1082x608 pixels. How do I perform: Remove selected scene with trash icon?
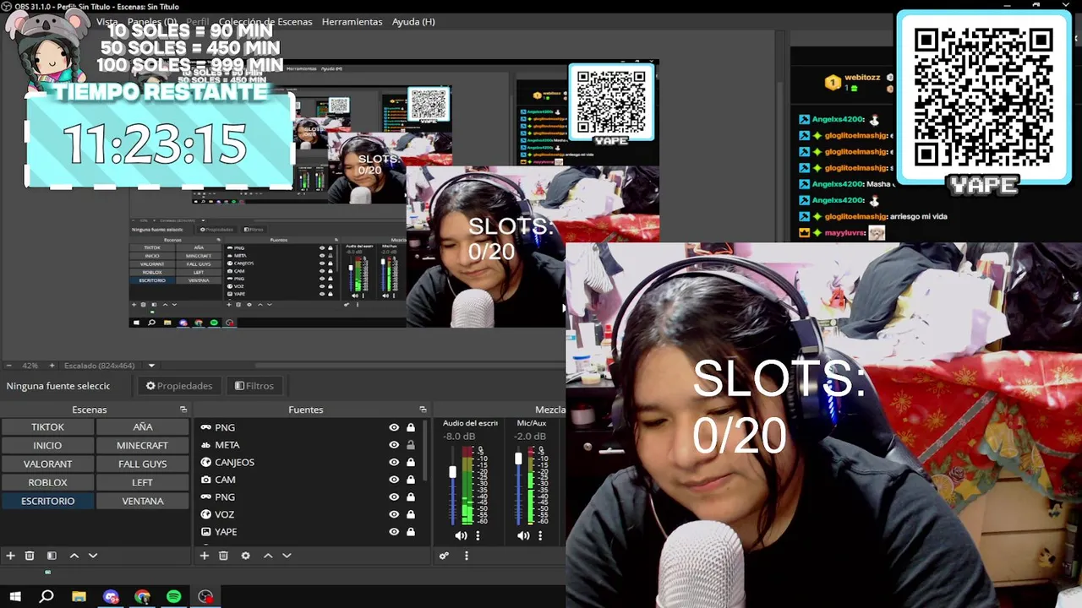tap(30, 556)
